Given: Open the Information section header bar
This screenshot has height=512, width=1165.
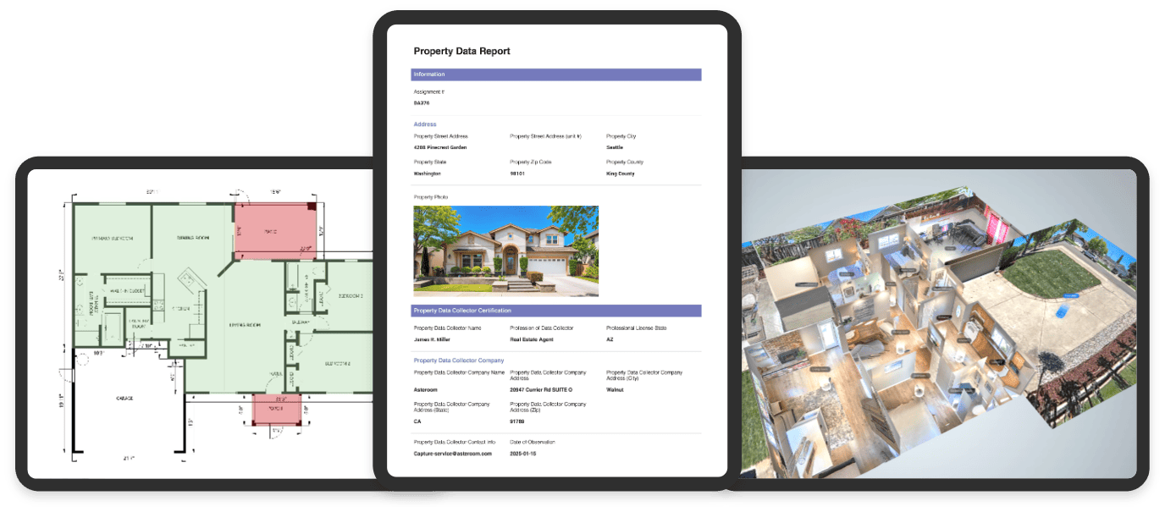Looking at the screenshot, I should pos(555,74).
